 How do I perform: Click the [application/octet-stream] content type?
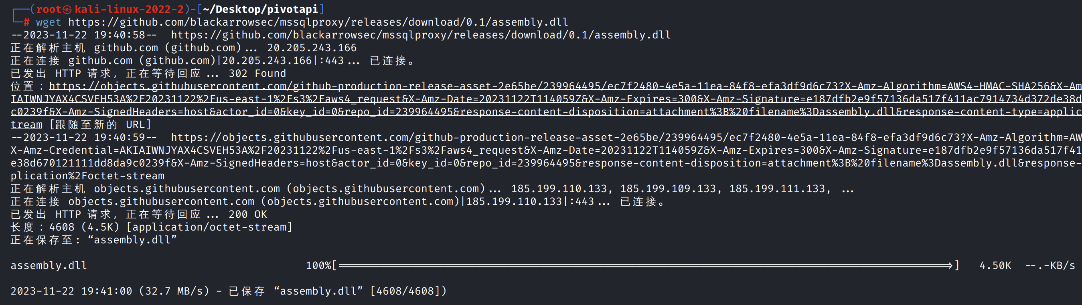tap(209, 227)
